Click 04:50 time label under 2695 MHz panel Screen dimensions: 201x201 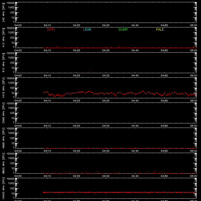coord(164,126)
